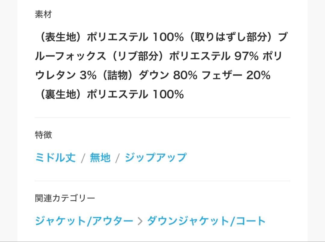Click the 素材 section heading
The height and width of the screenshot is (242, 325).
tap(43, 14)
